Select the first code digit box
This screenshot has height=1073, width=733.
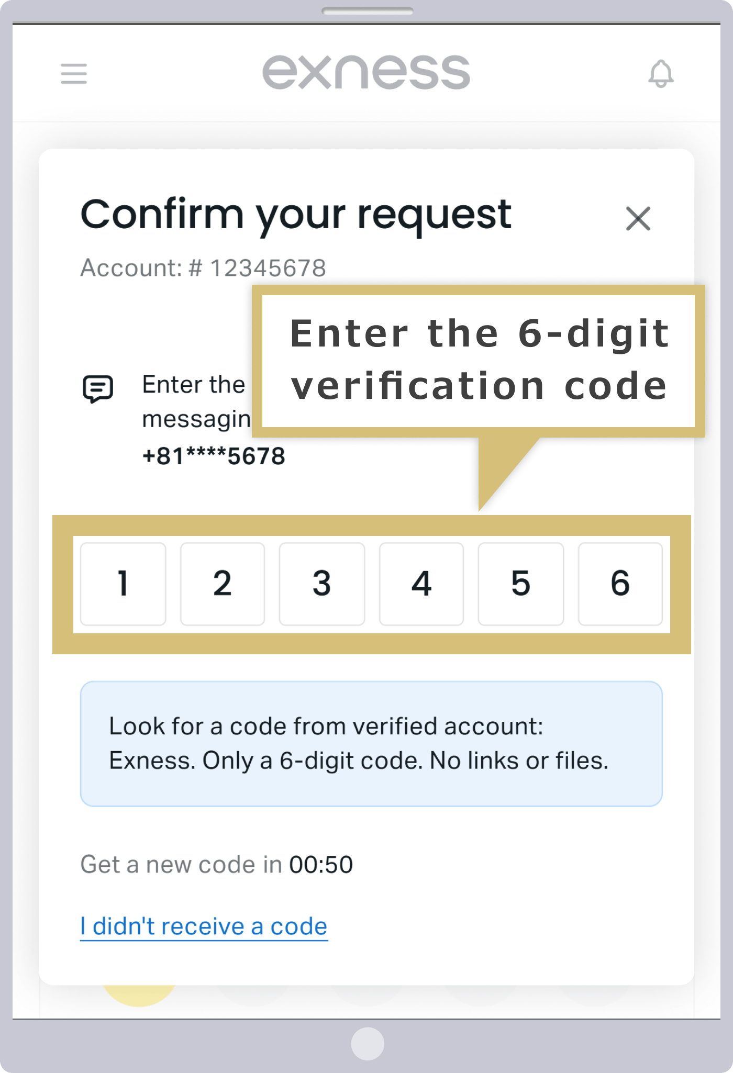pyautogui.click(x=123, y=584)
